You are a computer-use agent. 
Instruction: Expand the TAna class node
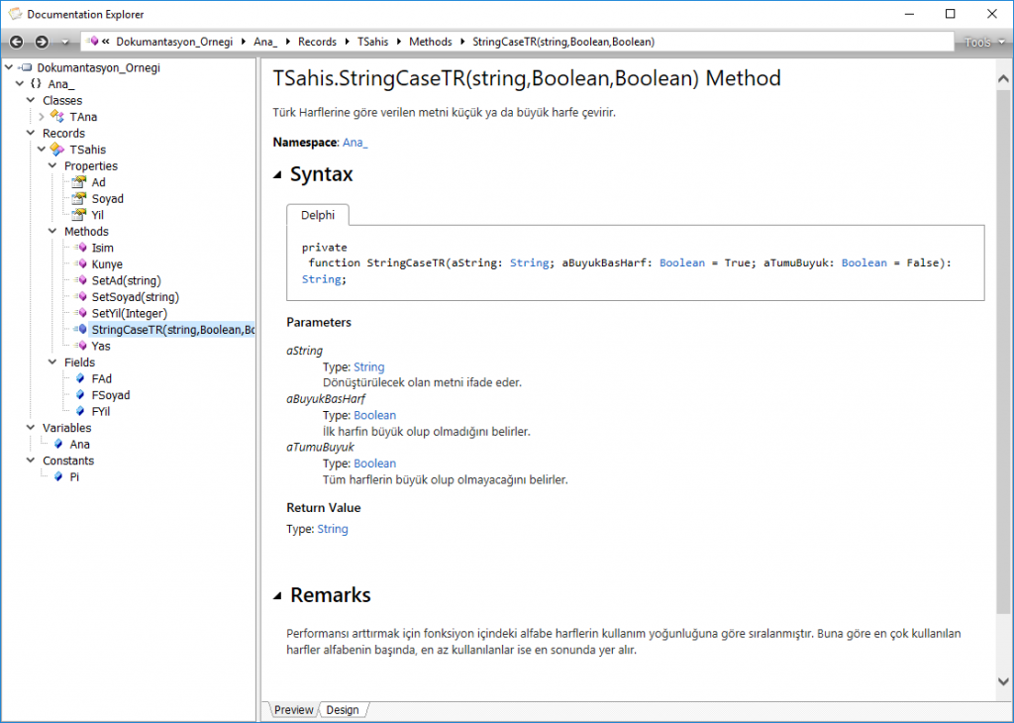pos(42,117)
